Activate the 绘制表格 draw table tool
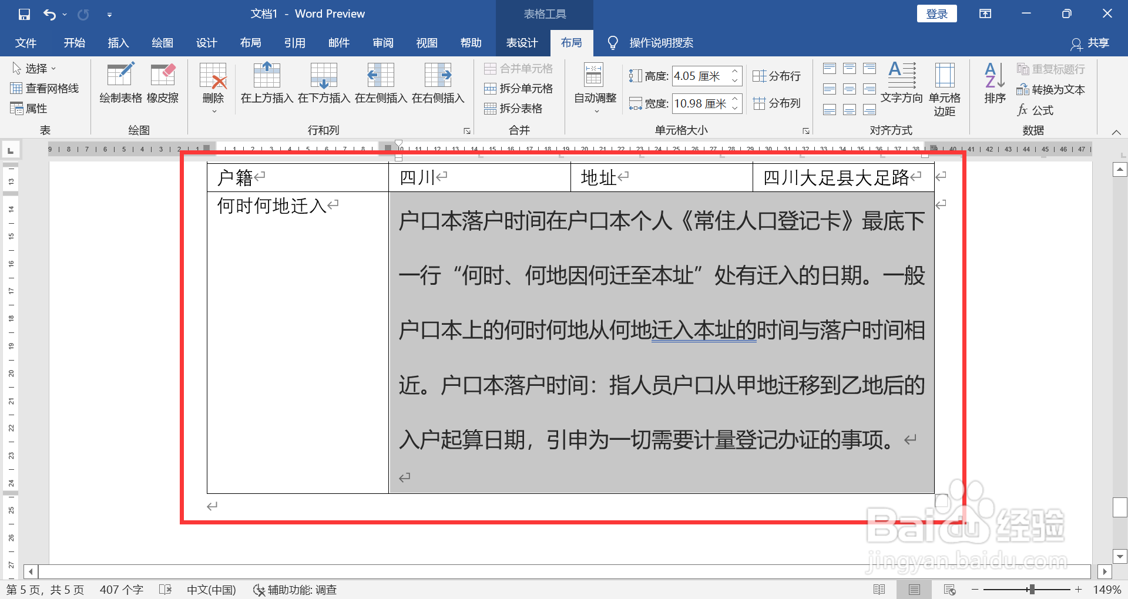 pos(120,83)
